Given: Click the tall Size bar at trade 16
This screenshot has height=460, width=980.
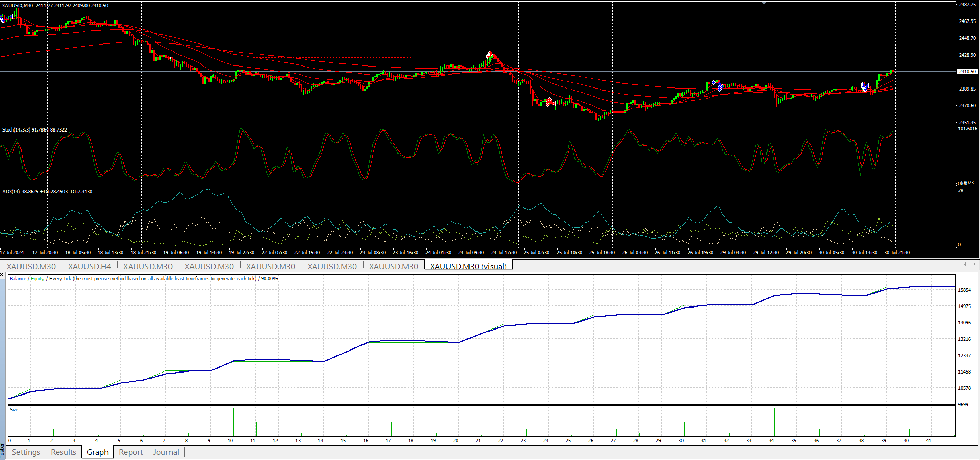Looking at the screenshot, I should click(369, 422).
